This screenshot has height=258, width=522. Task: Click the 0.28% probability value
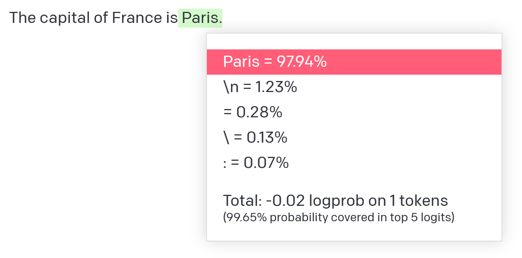[x=259, y=112]
